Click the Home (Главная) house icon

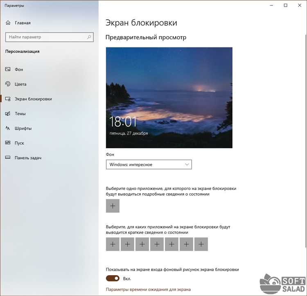click(8, 23)
